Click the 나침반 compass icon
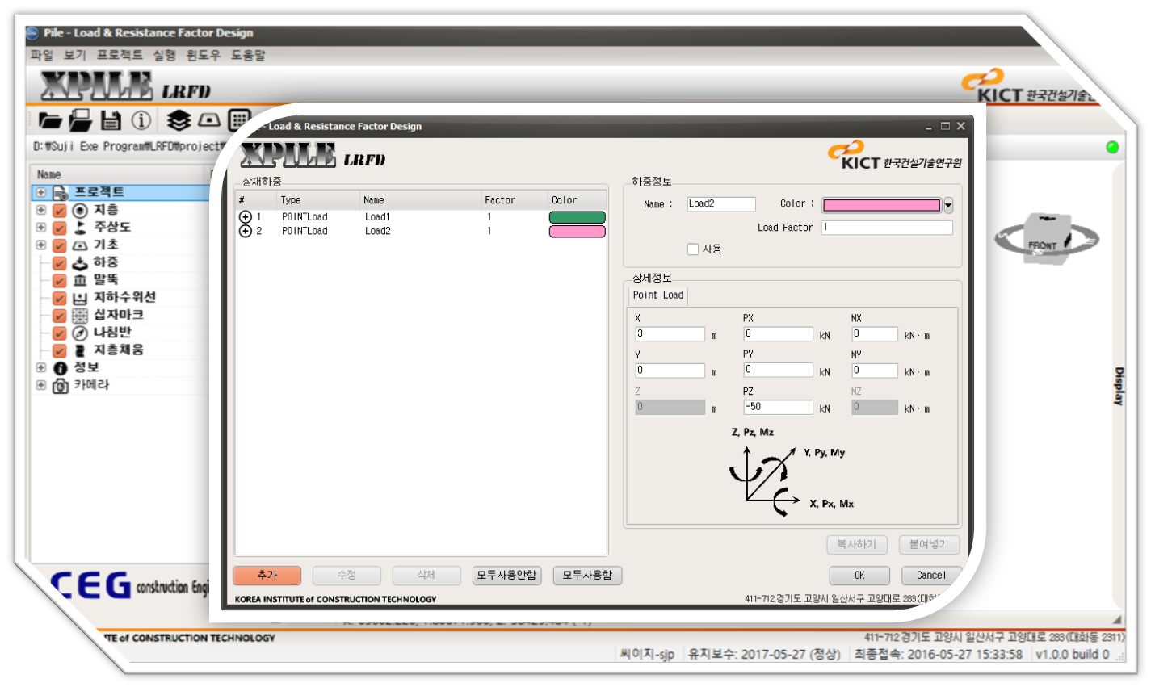The height and width of the screenshot is (687, 1151). [80, 333]
